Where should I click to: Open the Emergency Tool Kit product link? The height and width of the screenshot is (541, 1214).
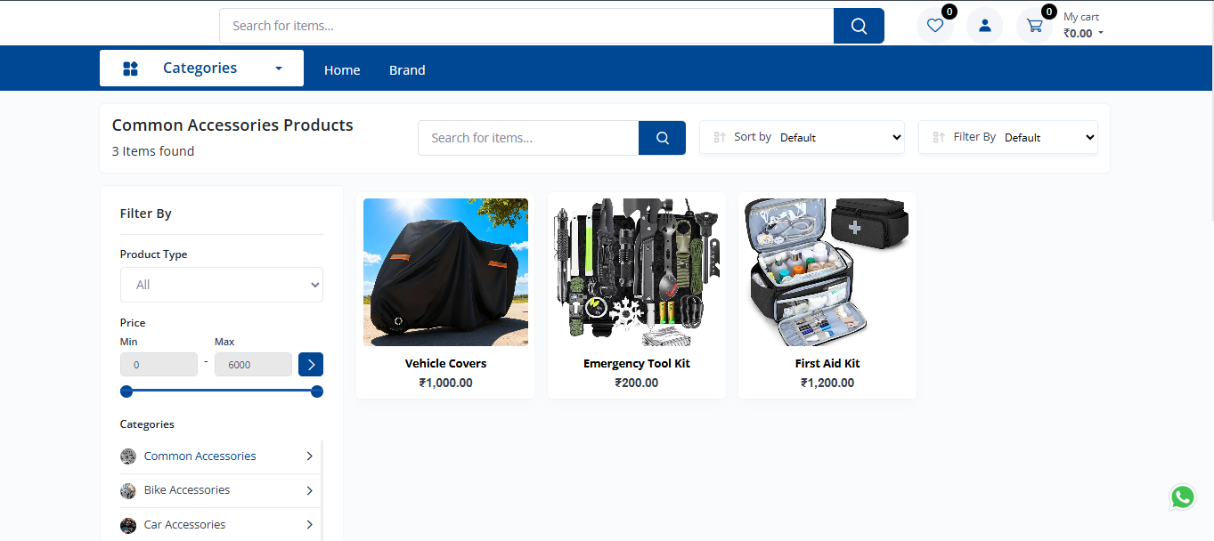coord(636,363)
